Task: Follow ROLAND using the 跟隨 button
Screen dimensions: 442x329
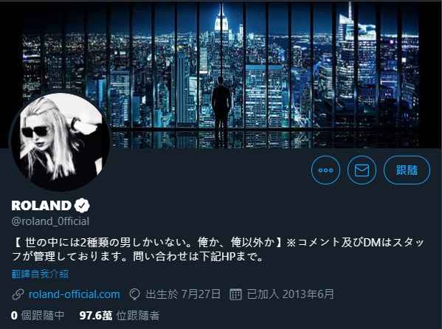Action: click(x=407, y=170)
